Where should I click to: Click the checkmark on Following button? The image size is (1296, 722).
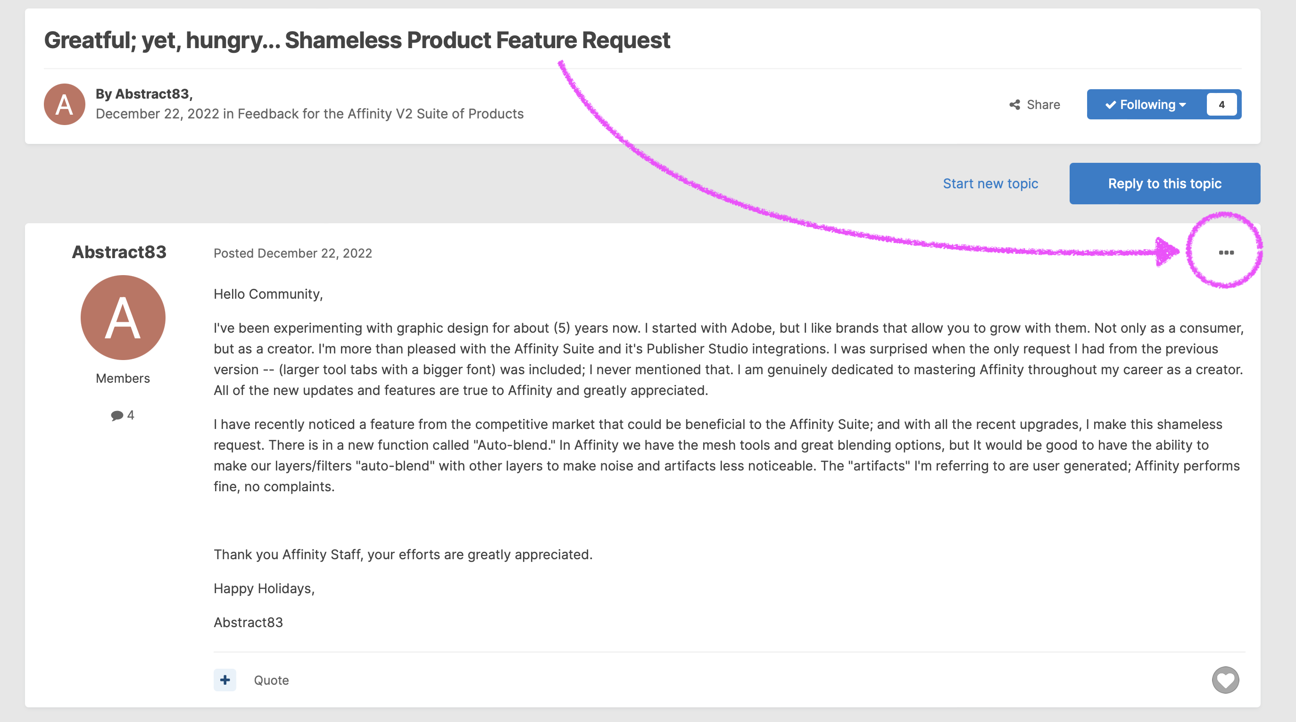coord(1110,105)
